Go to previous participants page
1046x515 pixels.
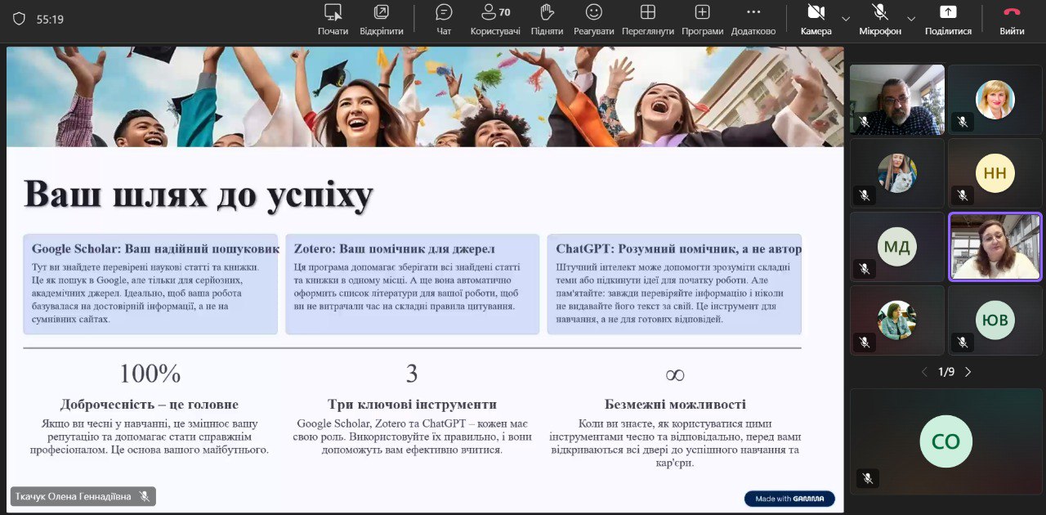pyautogui.click(x=924, y=372)
